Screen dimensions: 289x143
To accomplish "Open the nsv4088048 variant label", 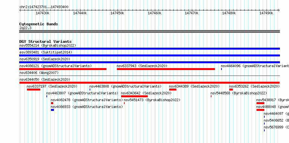I will pyautogui.click(x=272, y=107).
